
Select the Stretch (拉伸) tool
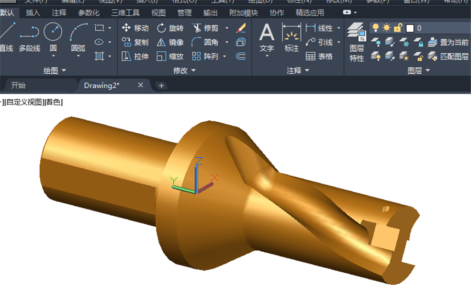(135, 56)
